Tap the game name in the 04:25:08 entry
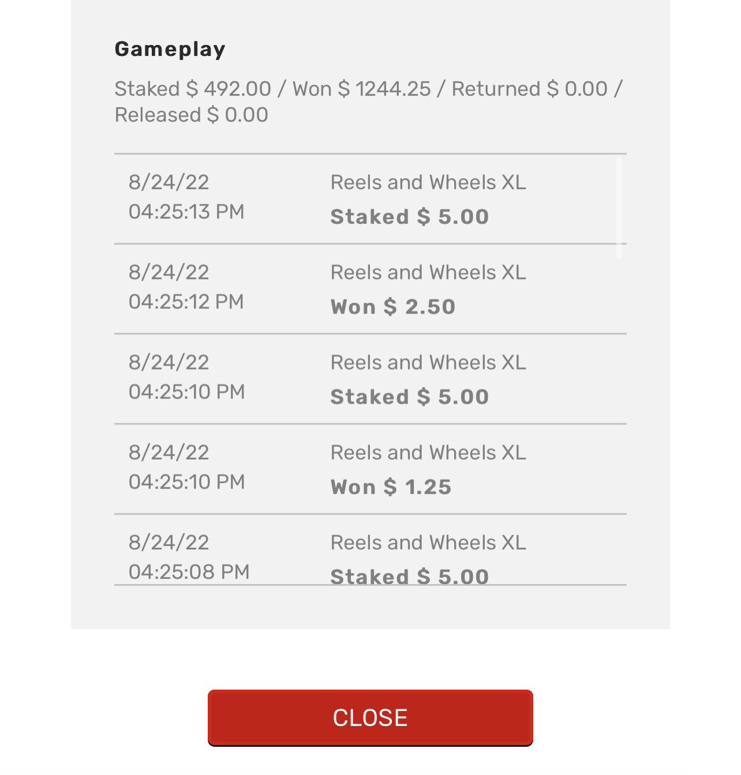 pyautogui.click(x=428, y=543)
